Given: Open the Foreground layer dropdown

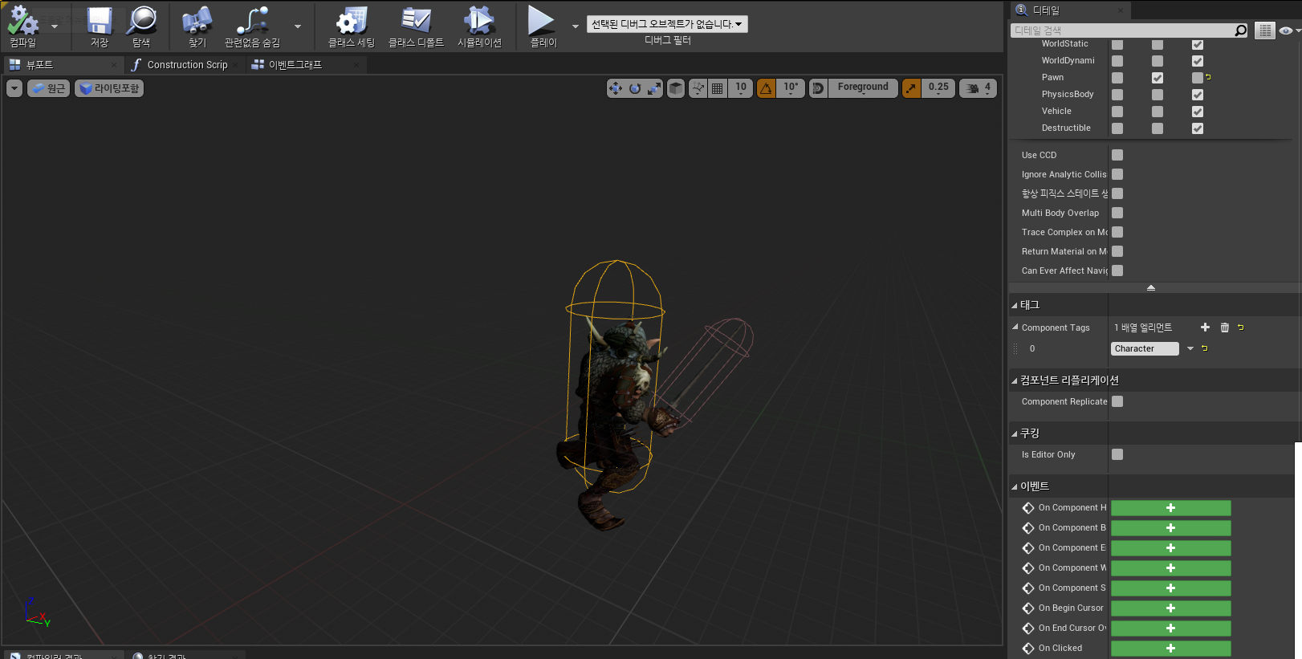Looking at the screenshot, I should [863, 88].
